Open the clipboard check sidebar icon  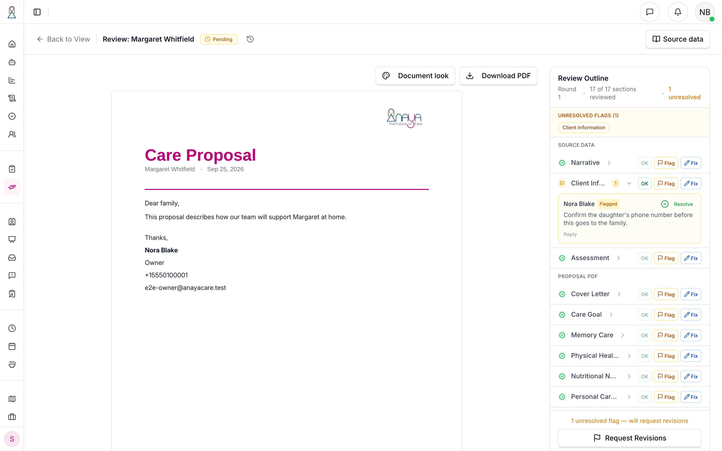tap(12, 169)
